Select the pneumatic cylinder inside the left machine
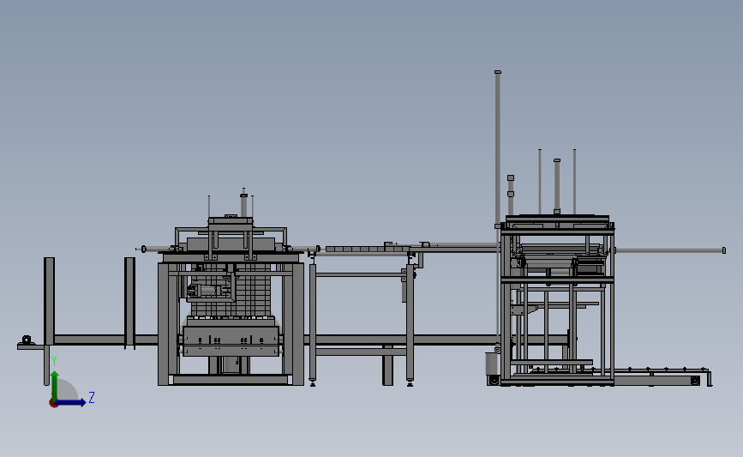The height and width of the screenshot is (457, 743). click(x=207, y=291)
